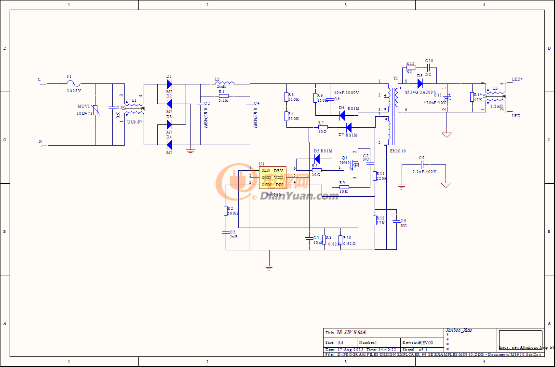Click the T1 transformer symbol

point(393,115)
